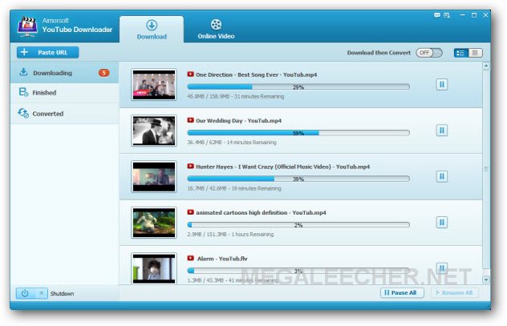Pause the One Direction download

pos(442,85)
